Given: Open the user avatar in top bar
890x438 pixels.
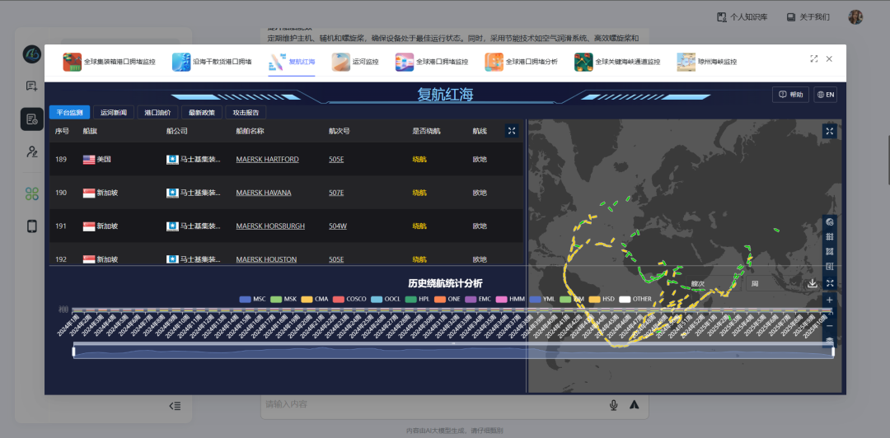Looking at the screenshot, I should coord(855,17).
